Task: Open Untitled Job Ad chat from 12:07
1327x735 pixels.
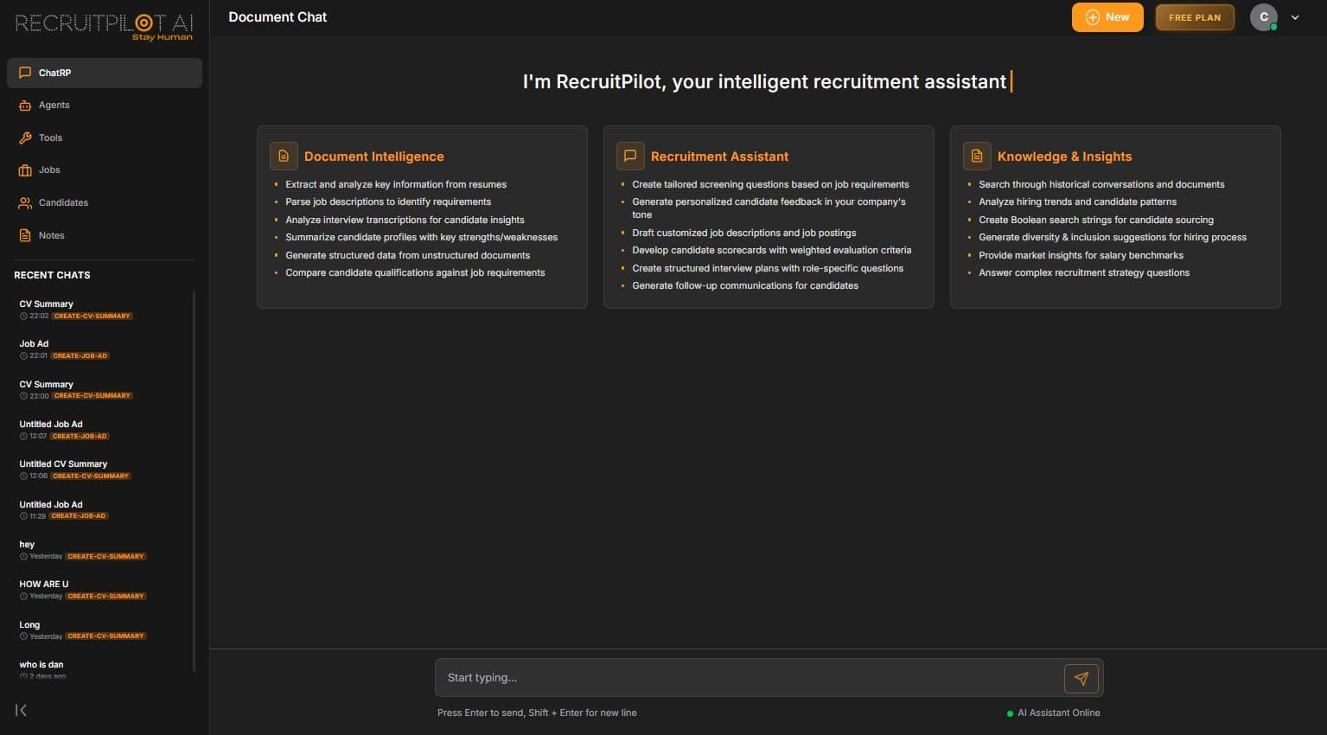Action: coord(103,430)
